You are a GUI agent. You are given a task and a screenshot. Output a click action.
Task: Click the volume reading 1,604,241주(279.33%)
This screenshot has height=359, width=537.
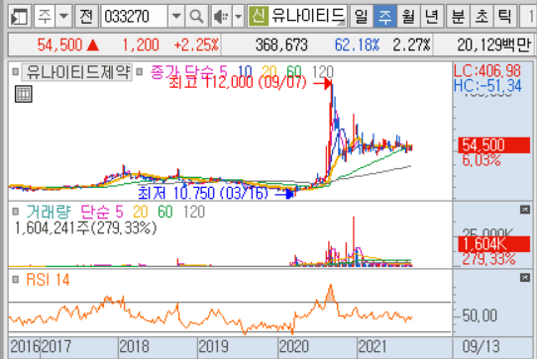86,228
